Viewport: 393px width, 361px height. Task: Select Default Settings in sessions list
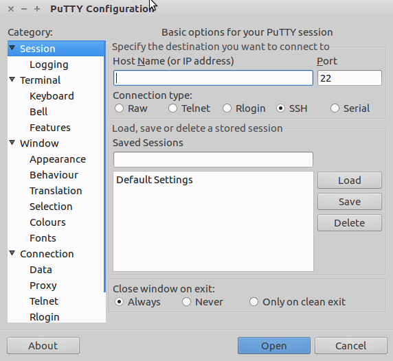pyautogui.click(x=155, y=180)
